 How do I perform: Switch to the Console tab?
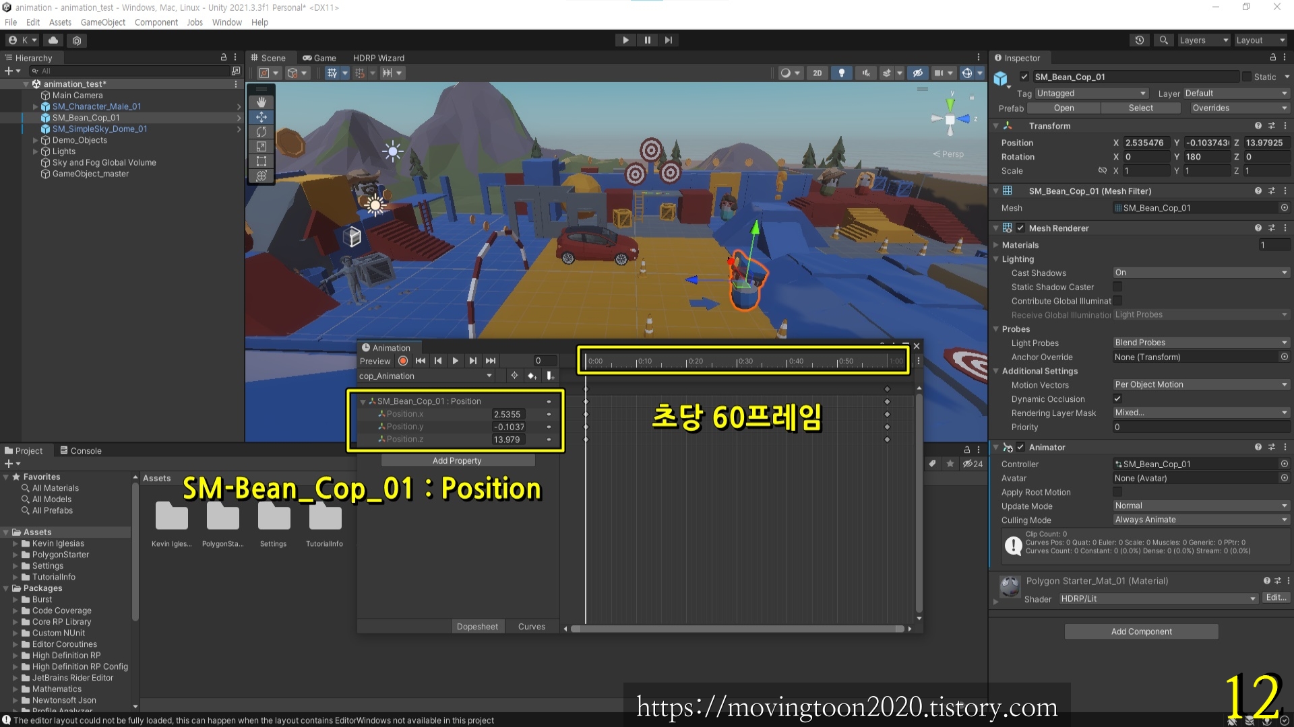pos(81,450)
